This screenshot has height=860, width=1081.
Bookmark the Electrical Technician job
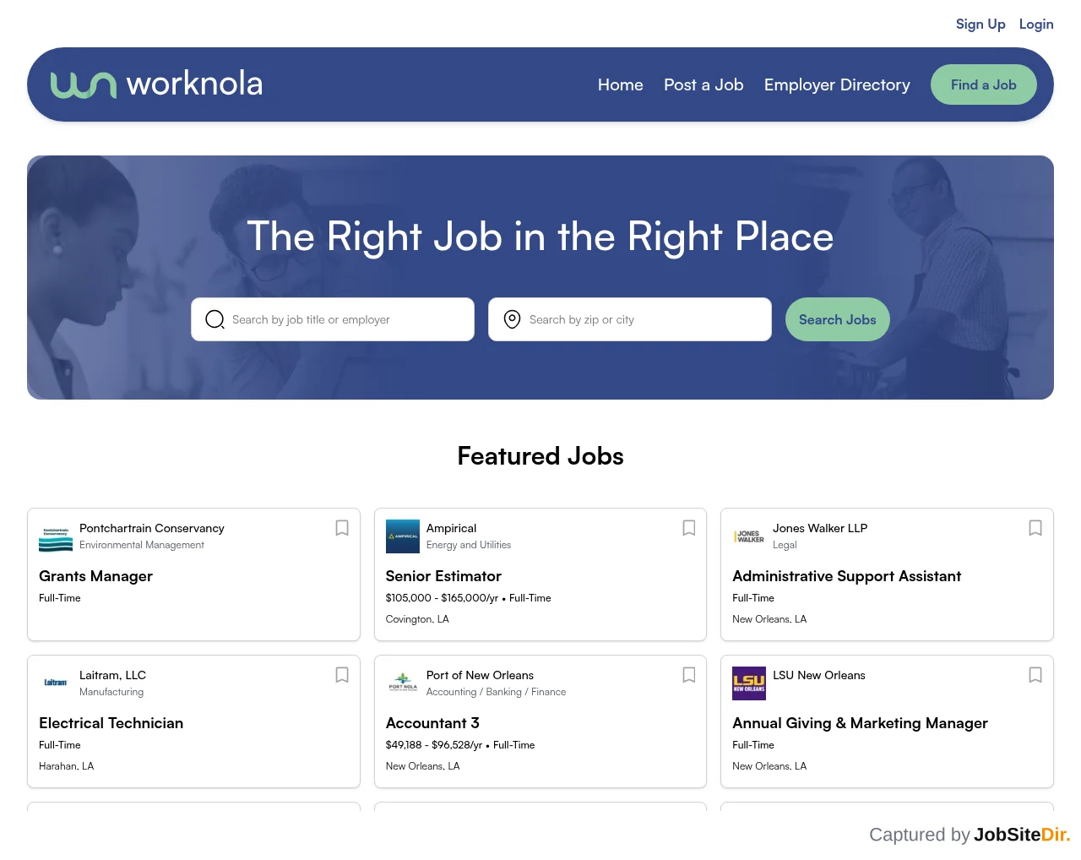[342, 675]
